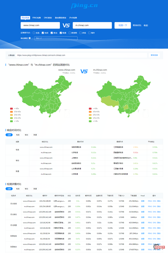The height and width of the screenshot is (253, 168).
Task: Click the 取消对比 link
Action: click(137, 25)
